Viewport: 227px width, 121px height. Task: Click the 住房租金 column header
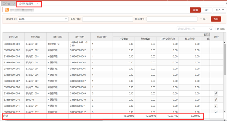(x=190, y=39)
